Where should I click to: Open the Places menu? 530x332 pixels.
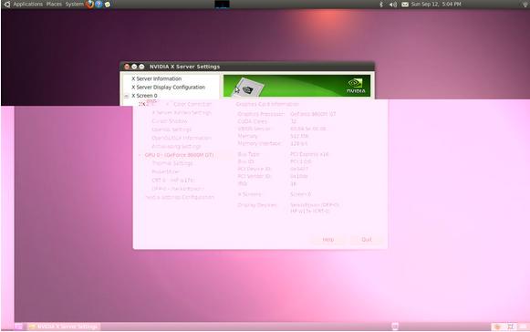[54, 4]
